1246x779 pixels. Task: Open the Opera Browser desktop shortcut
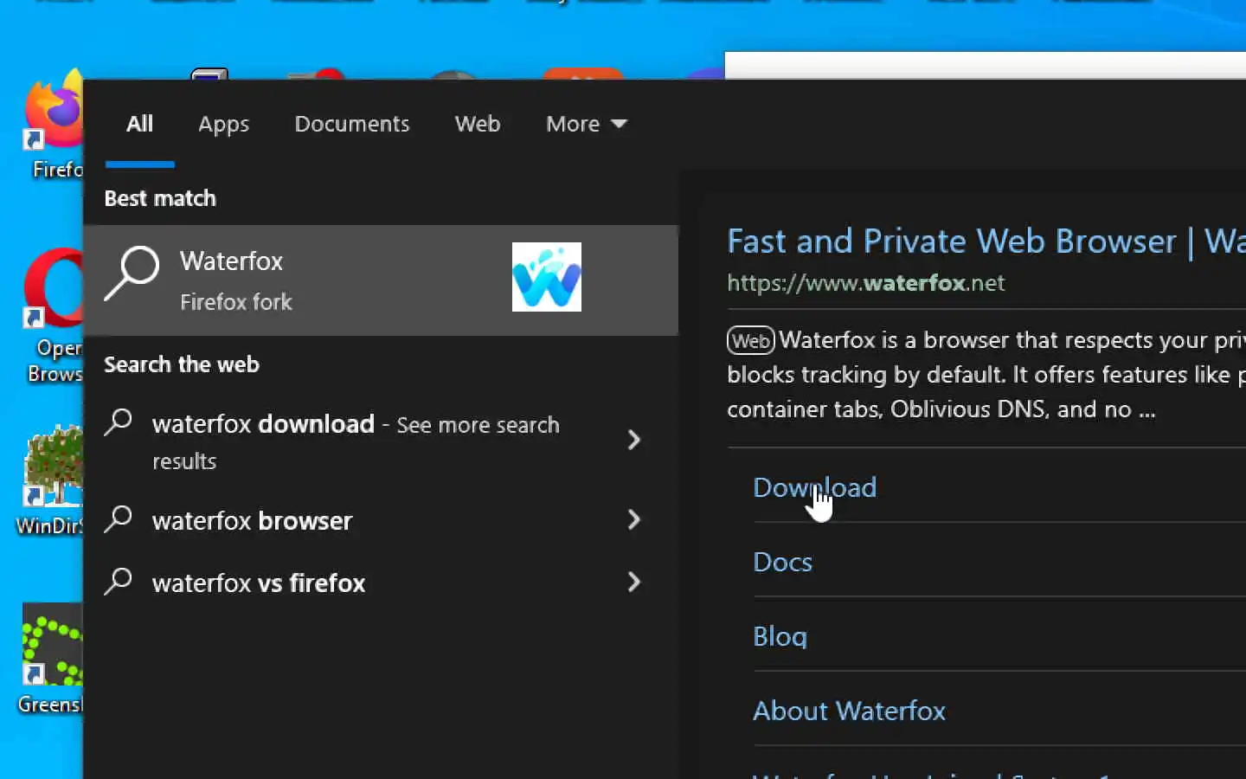coord(54,316)
